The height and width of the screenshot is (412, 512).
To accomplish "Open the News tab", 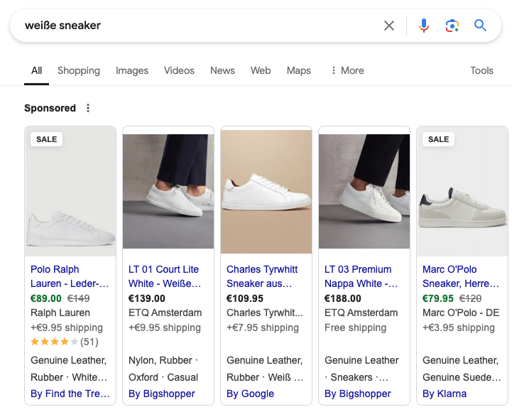I will click(x=222, y=70).
